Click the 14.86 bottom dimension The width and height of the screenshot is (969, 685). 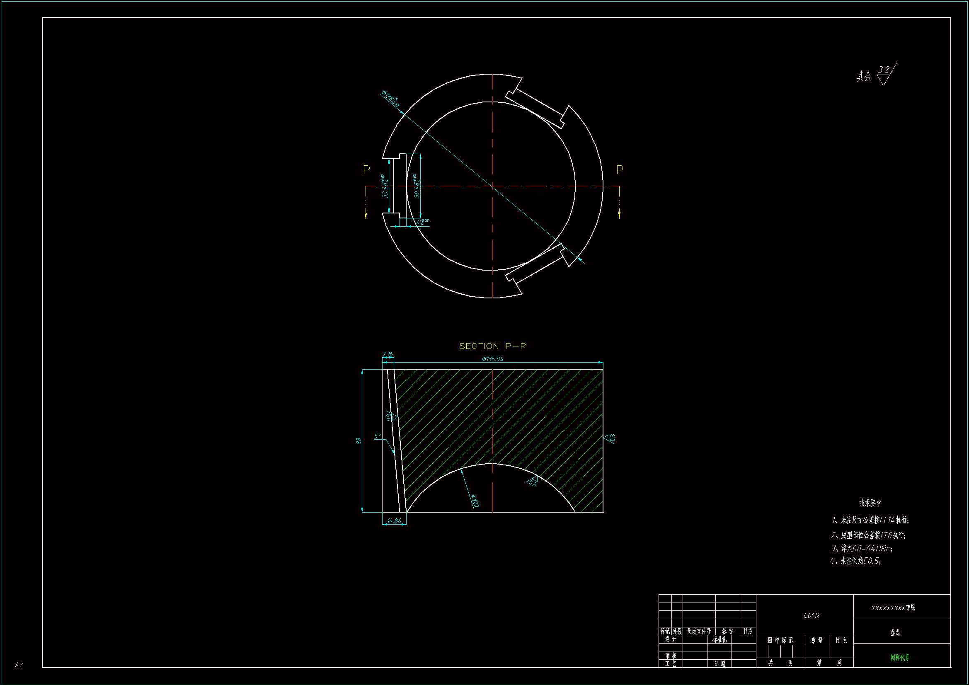point(394,521)
